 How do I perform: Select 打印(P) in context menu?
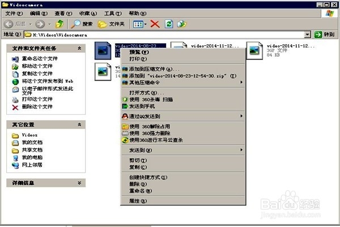(183, 59)
